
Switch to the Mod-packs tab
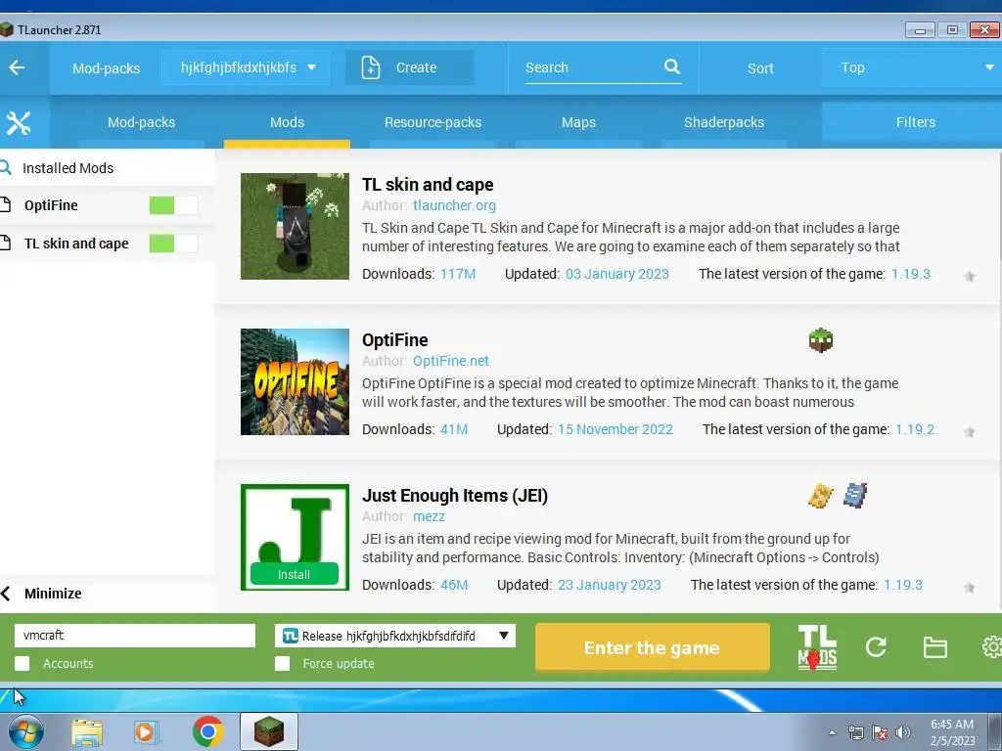tap(141, 122)
